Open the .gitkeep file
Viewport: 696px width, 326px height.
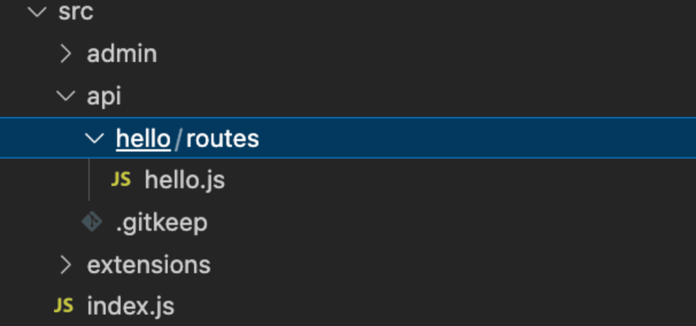[x=162, y=223]
